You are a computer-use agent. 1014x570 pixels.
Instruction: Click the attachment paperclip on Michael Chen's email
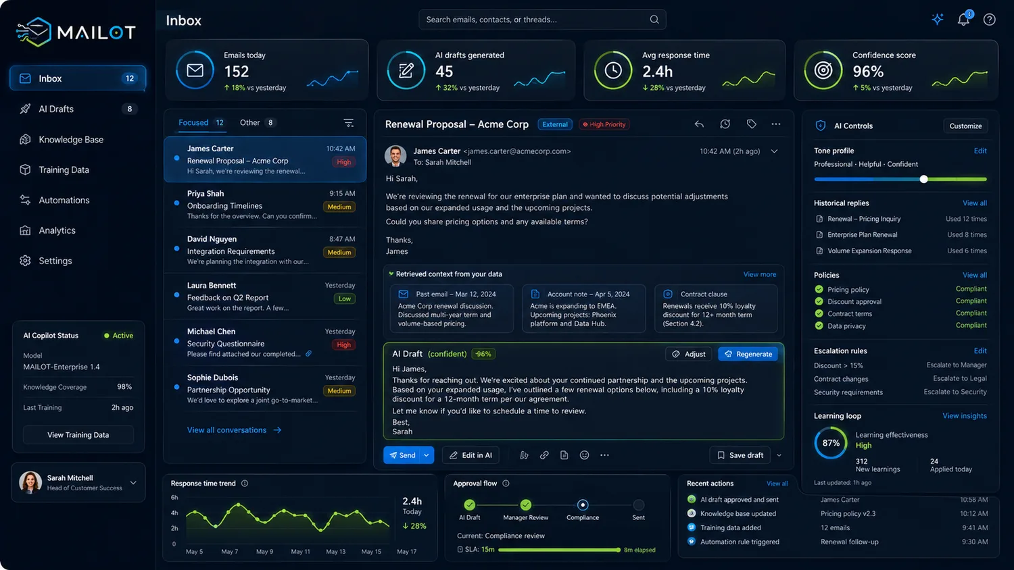[309, 354]
